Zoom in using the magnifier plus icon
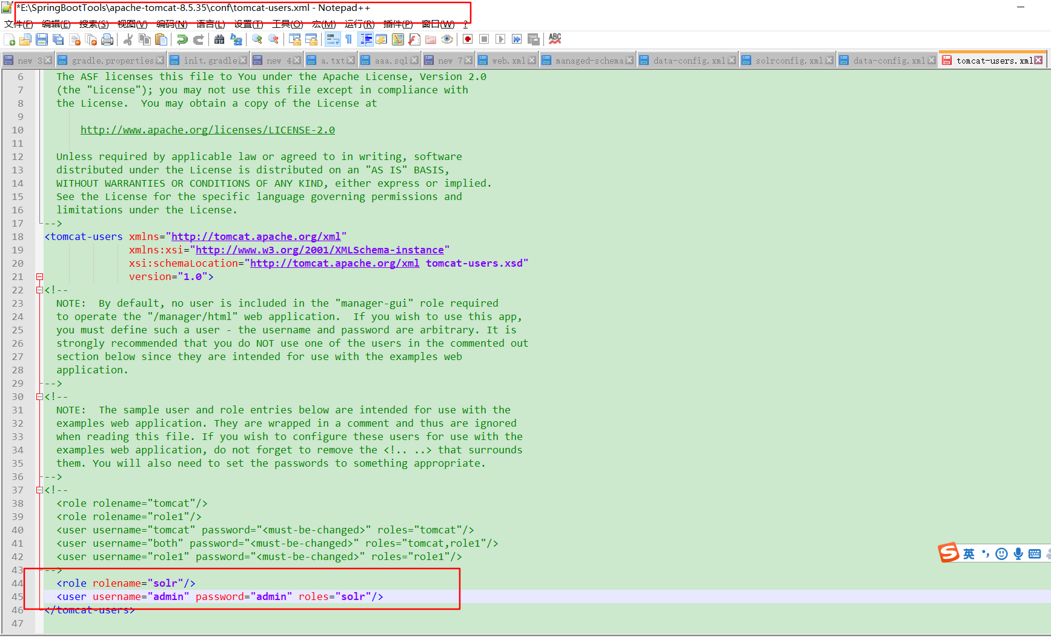1051x637 pixels. tap(257, 40)
